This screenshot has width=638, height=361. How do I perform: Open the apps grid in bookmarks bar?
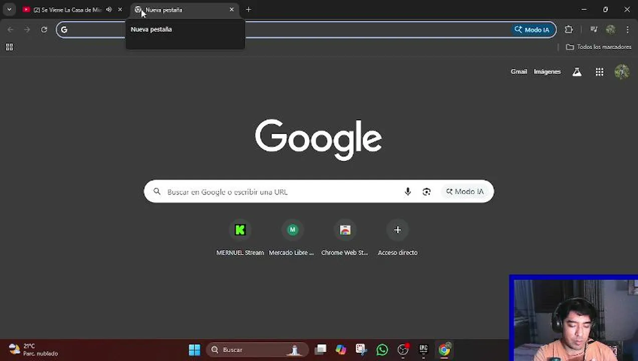coord(9,47)
